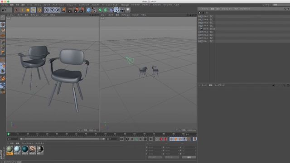Click the red Record Keyframe button

point(161,139)
